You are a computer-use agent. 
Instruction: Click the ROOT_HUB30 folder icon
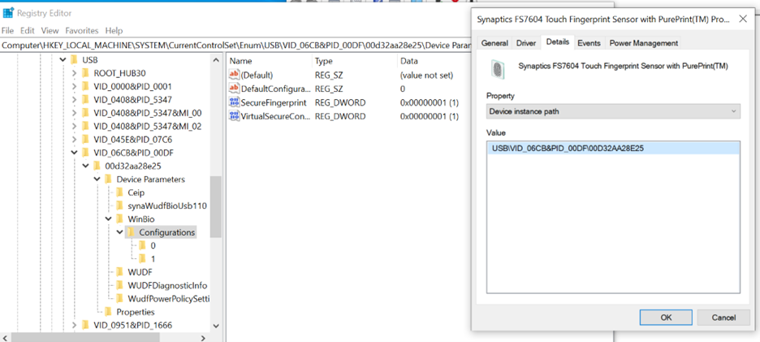(x=85, y=73)
